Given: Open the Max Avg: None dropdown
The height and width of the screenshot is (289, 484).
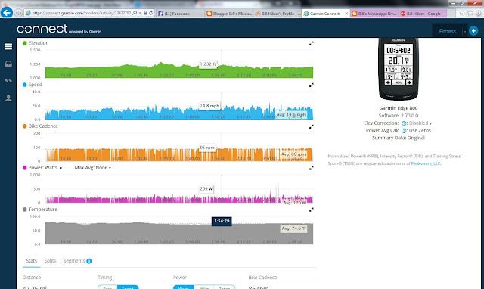Looking at the screenshot, I should coord(92,168).
